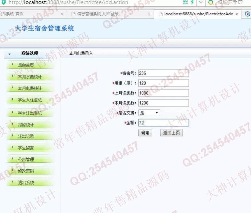
Task: Open 学生入住登记 in sidebar
Action: pyautogui.click(x=30, y=100)
